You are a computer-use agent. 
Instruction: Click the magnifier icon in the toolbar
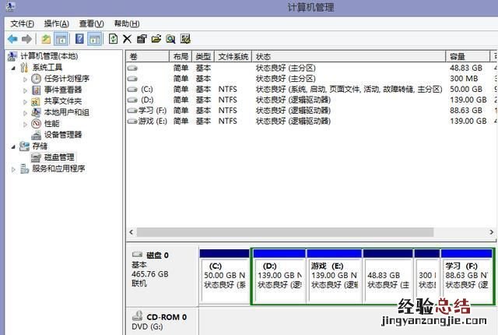point(170,39)
